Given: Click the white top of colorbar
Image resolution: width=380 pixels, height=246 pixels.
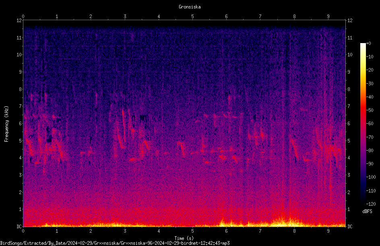Looking at the screenshot, I should [x=363, y=45].
